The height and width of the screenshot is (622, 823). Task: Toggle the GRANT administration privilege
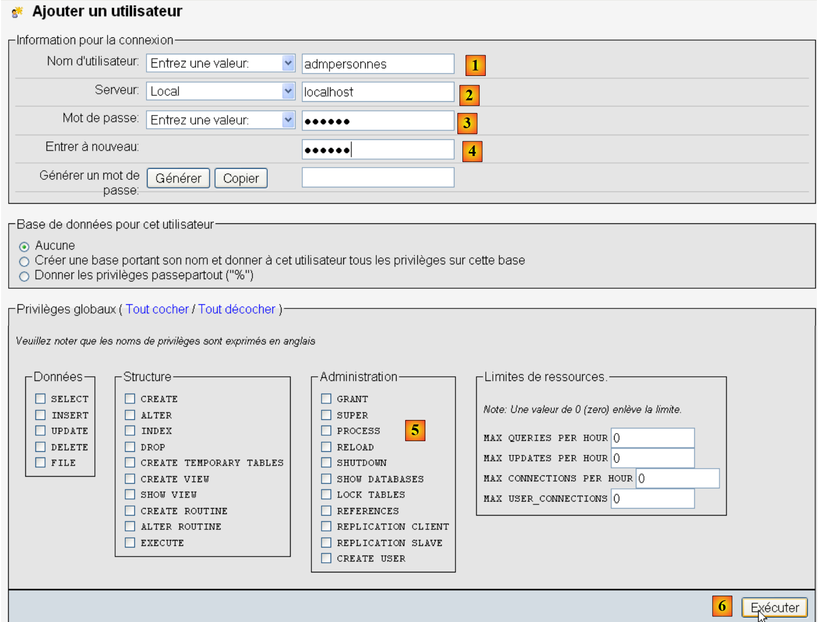327,399
